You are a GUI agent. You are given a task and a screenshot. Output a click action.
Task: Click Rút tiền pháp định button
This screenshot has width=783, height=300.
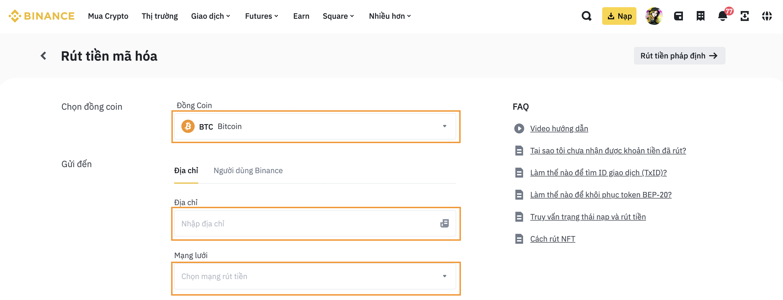pyautogui.click(x=679, y=56)
